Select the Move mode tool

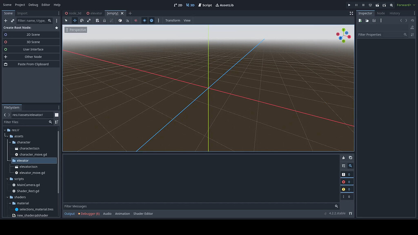75,20
